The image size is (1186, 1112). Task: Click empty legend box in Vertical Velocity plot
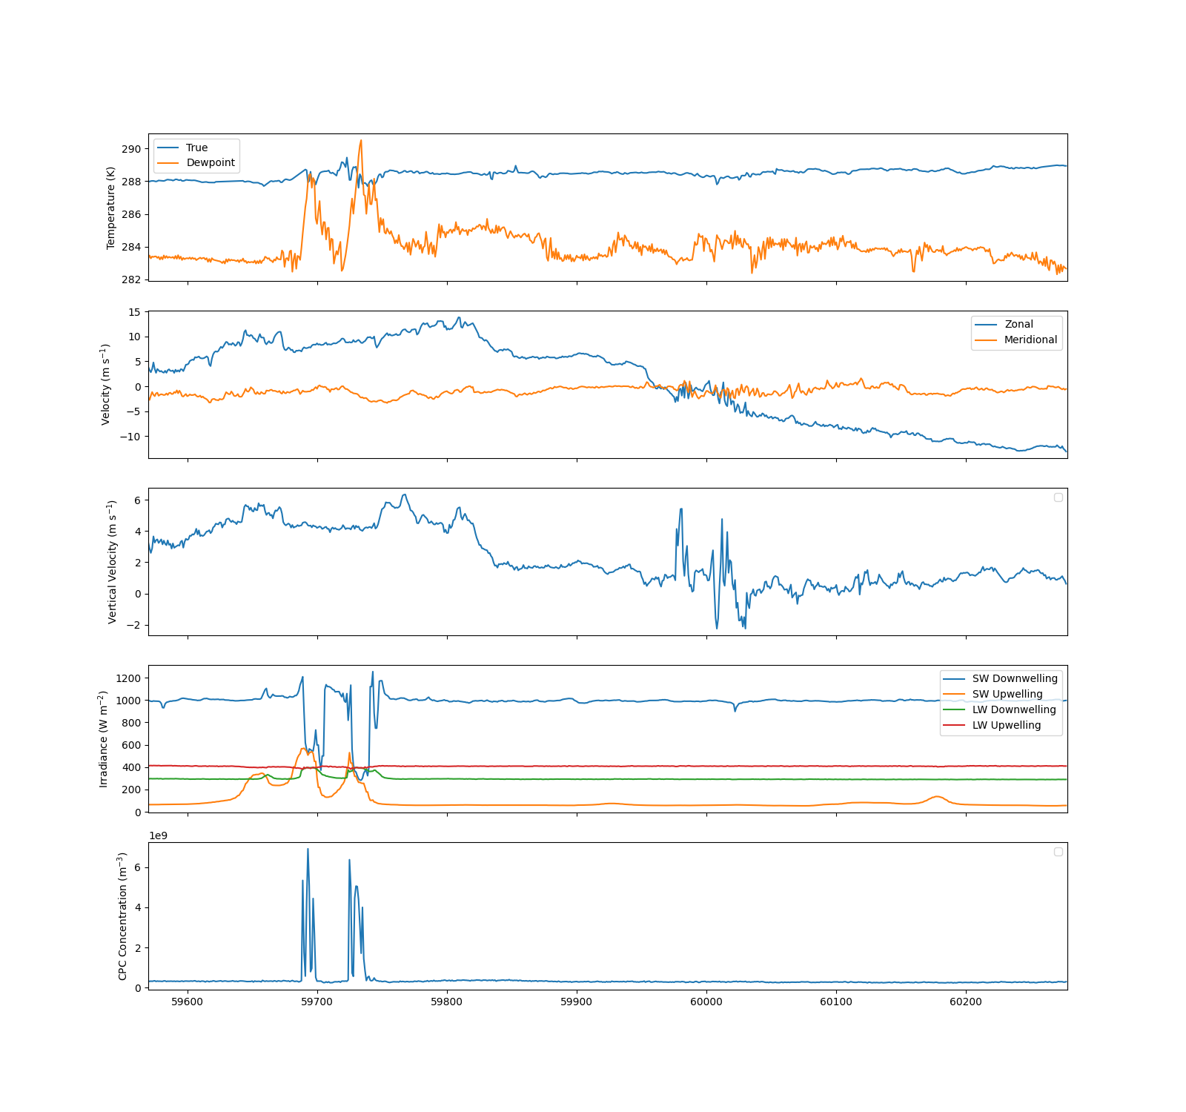[x=1058, y=497]
